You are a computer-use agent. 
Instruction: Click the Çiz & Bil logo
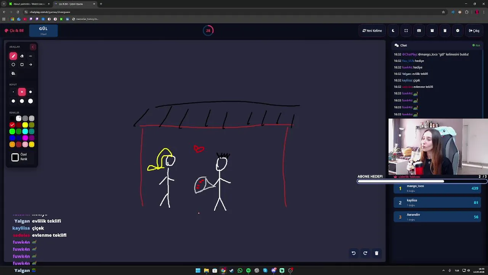[x=14, y=31]
